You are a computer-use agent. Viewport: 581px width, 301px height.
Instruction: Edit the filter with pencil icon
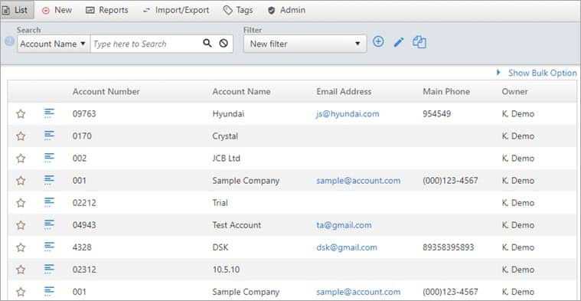[399, 42]
